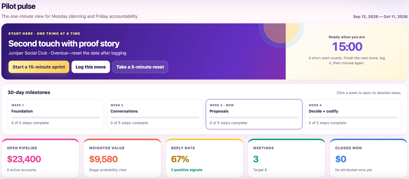
Task: Click the Conversations progress bar
Action: click(x=155, y=118)
